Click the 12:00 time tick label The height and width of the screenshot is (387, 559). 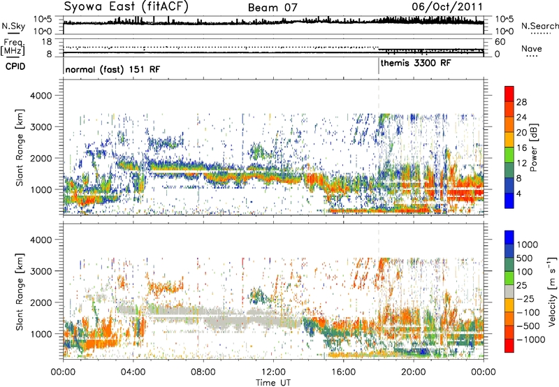(273, 372)
